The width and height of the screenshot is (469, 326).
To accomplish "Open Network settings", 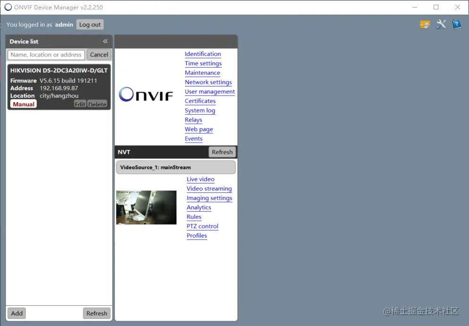I will pyautogui.click(x=208, y=82).
